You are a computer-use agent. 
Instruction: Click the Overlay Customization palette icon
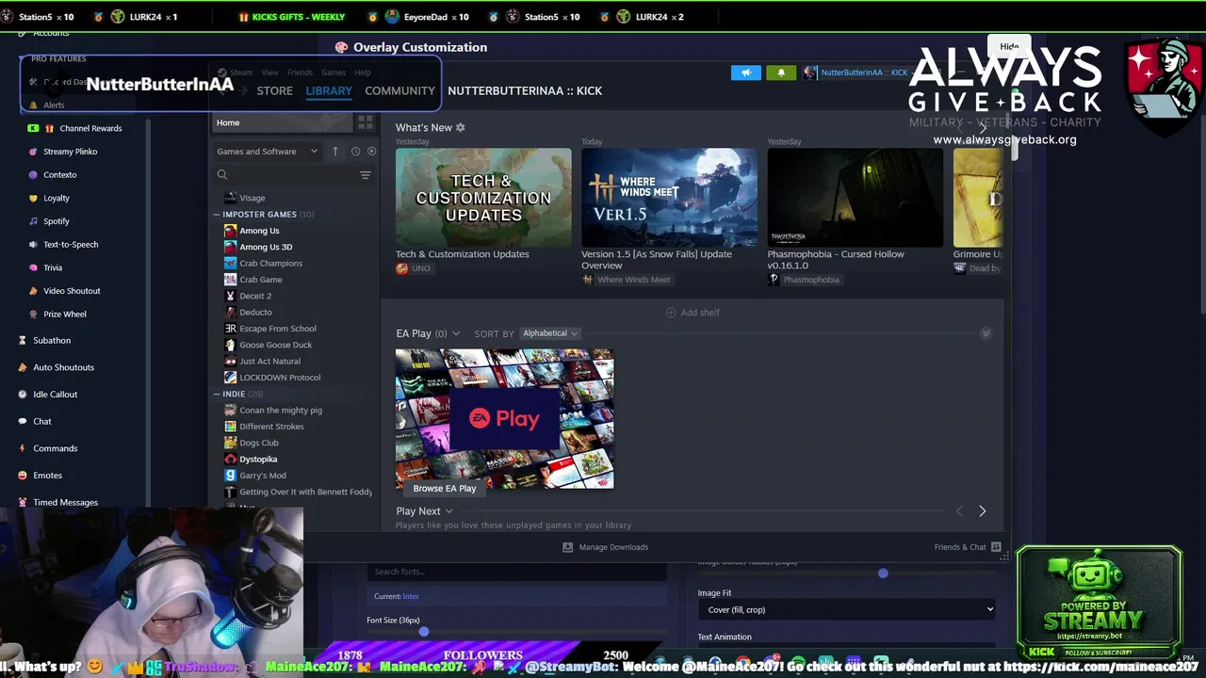pyautogui.click(x=341, y=47)
